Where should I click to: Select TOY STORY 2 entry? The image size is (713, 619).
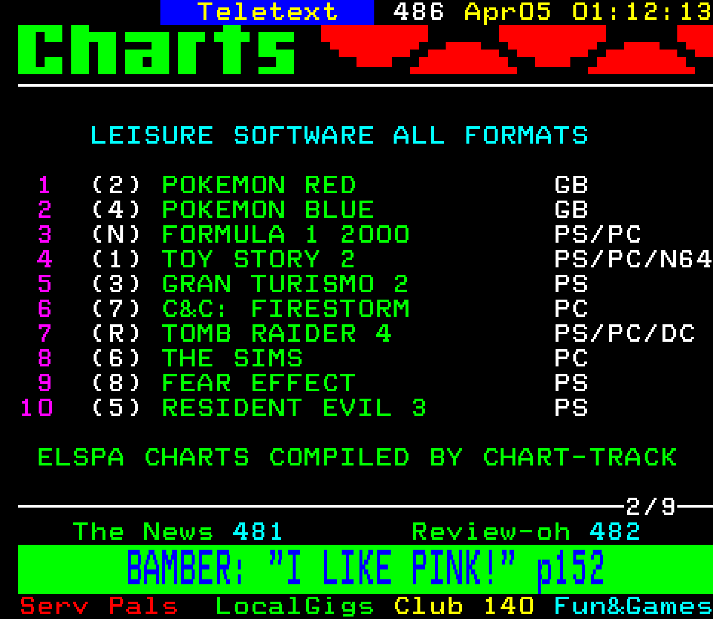click(259, 259)
